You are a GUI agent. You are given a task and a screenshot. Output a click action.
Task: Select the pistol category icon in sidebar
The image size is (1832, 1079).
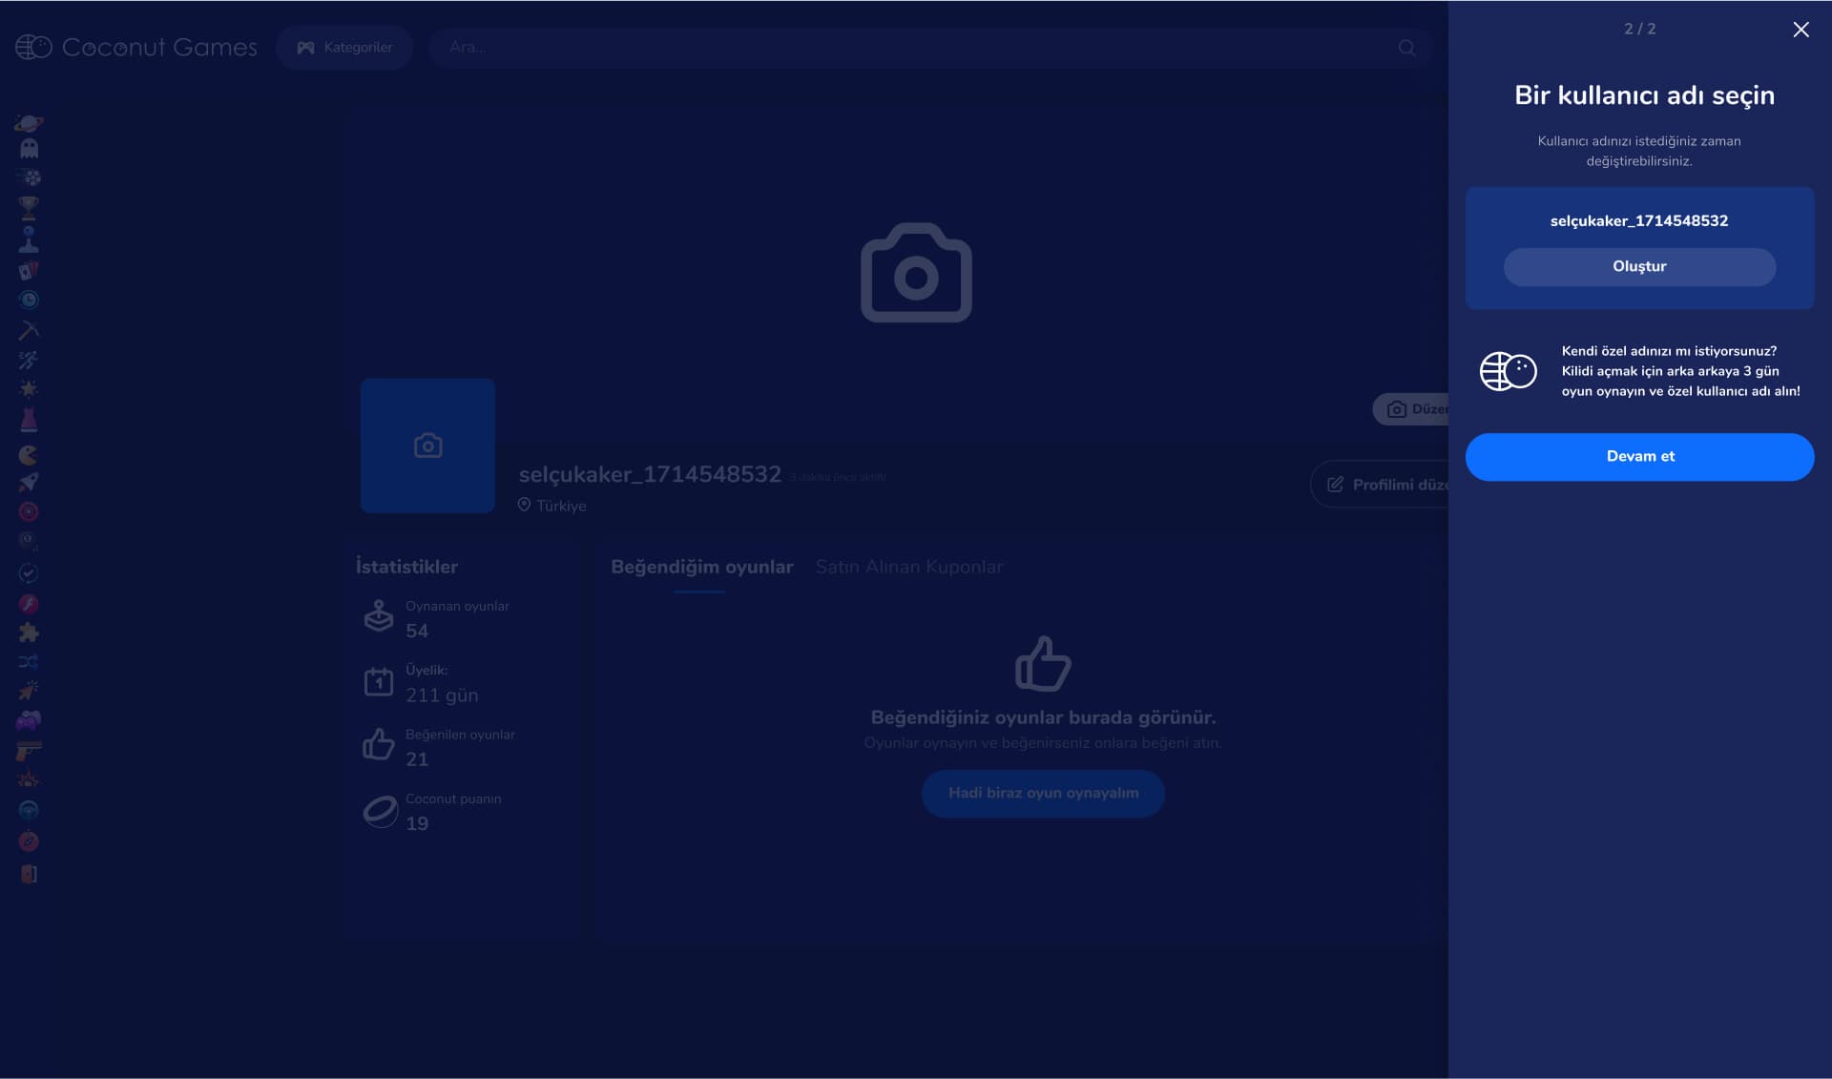[29, 750]
